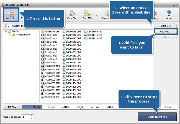Select Track07.mp3 file
This screenshot has width=180, height=124.
50,56
